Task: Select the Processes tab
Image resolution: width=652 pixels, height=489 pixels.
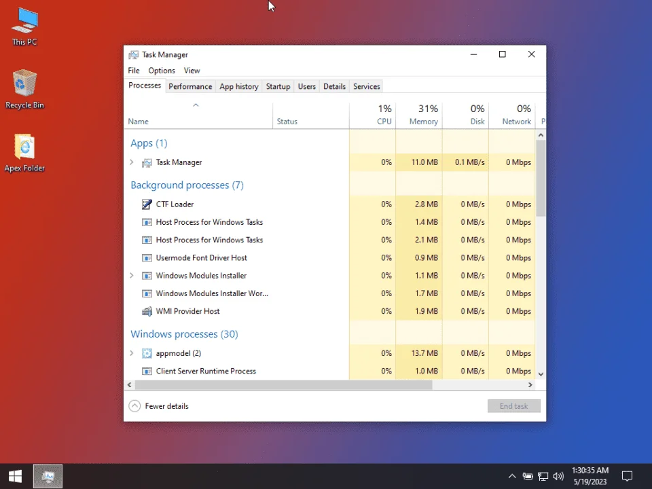Action: click(x=145, y=86)
